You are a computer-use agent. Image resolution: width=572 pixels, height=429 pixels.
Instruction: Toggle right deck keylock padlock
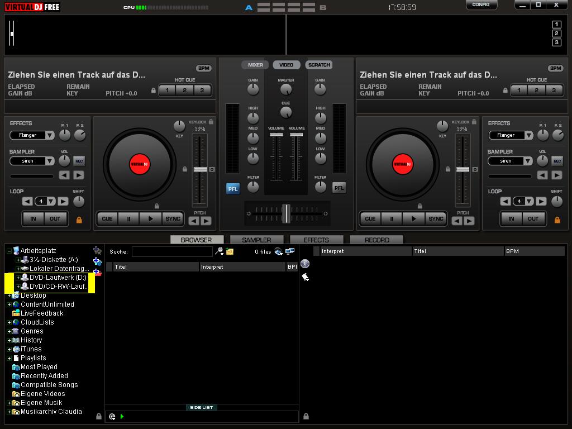coord(474,122)
